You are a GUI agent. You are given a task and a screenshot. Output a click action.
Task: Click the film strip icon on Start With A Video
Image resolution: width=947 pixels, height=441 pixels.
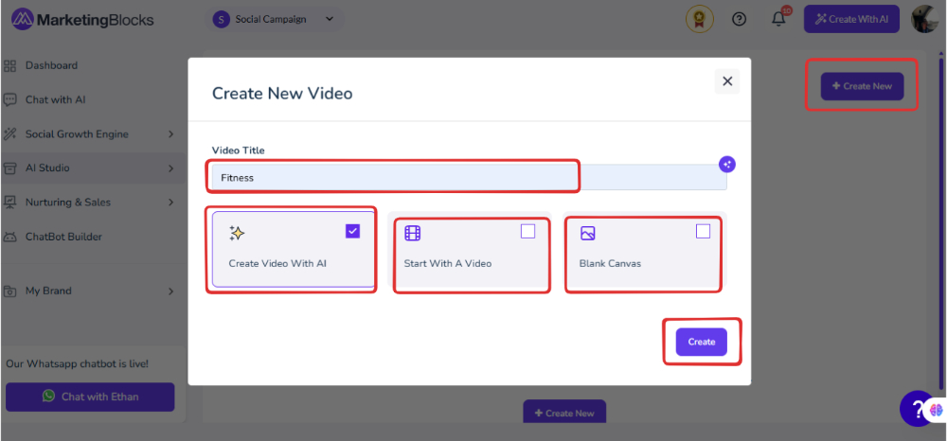point(413,233)
